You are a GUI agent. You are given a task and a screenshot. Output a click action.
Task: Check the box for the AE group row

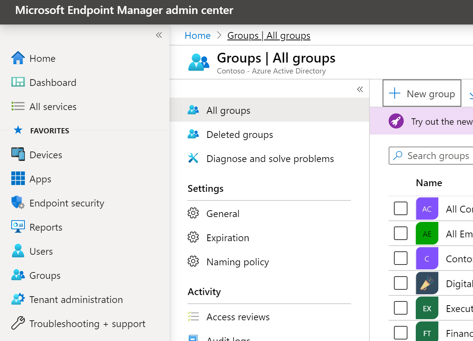[x=401, y=233]
